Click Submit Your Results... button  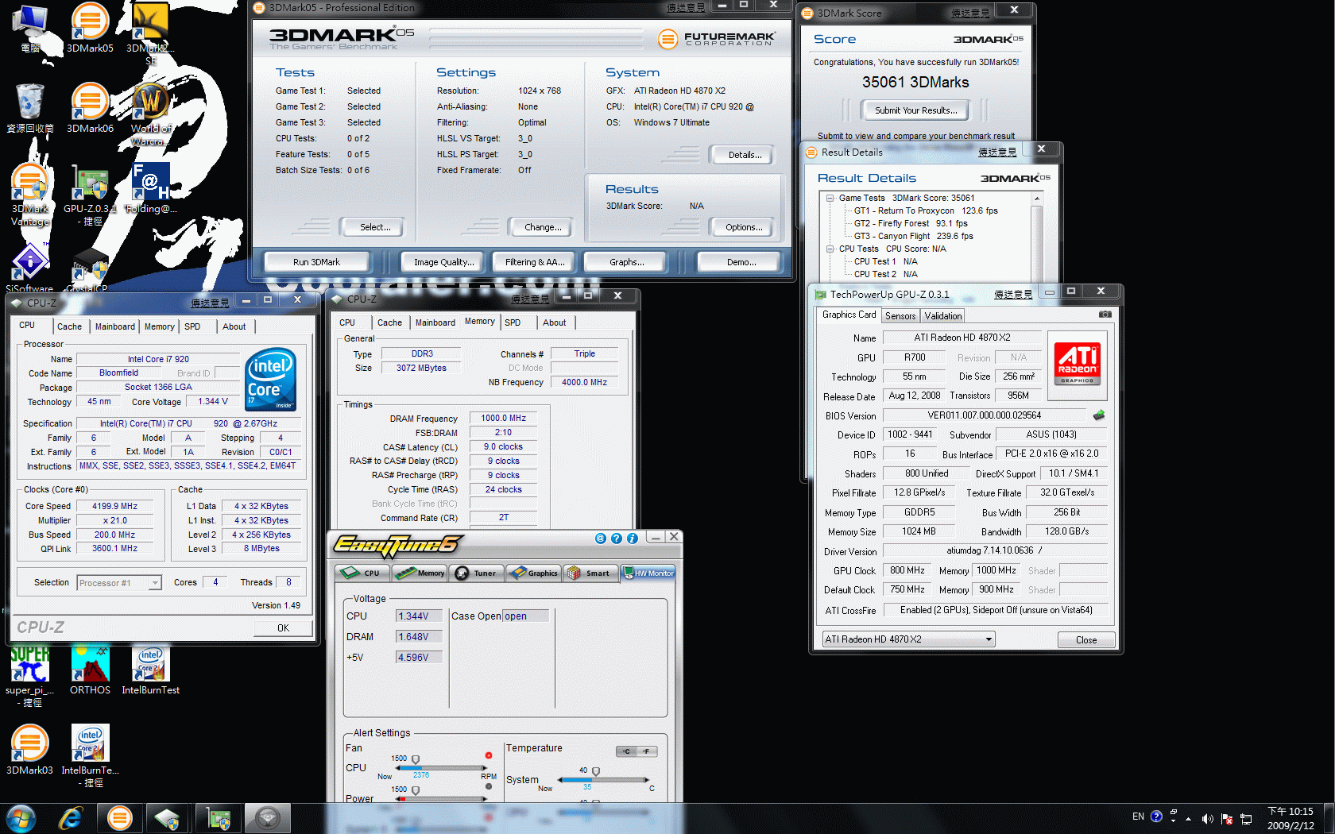[x=915, y=110]
